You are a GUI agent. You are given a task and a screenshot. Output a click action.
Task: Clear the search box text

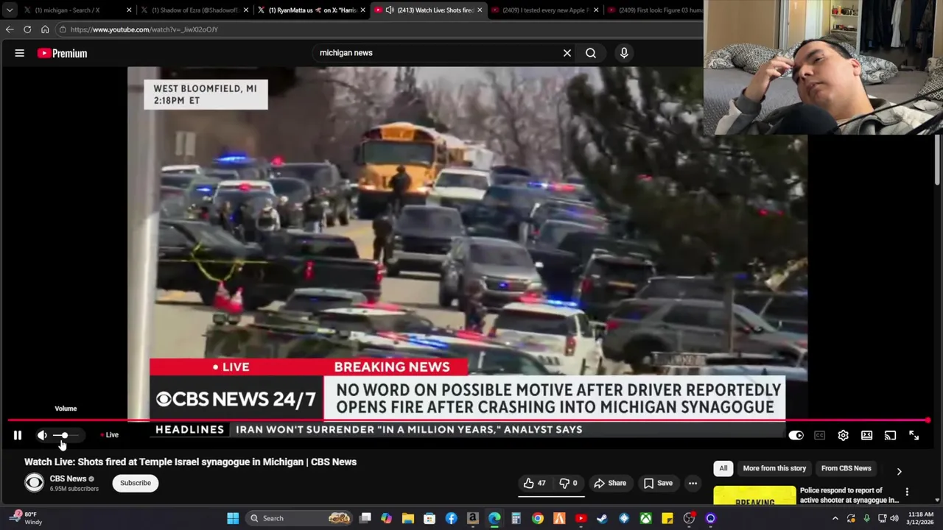click(567, 53)
